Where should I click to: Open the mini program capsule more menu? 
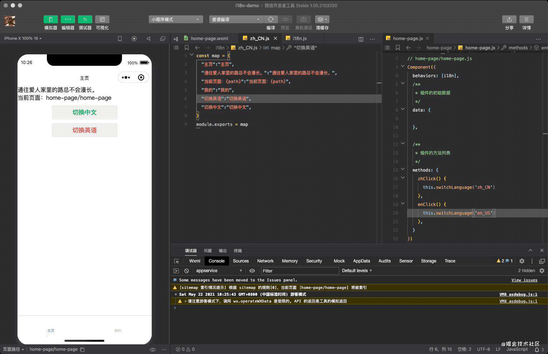click(126, 78)
